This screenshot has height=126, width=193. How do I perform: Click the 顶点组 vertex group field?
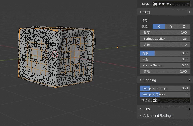171,100
